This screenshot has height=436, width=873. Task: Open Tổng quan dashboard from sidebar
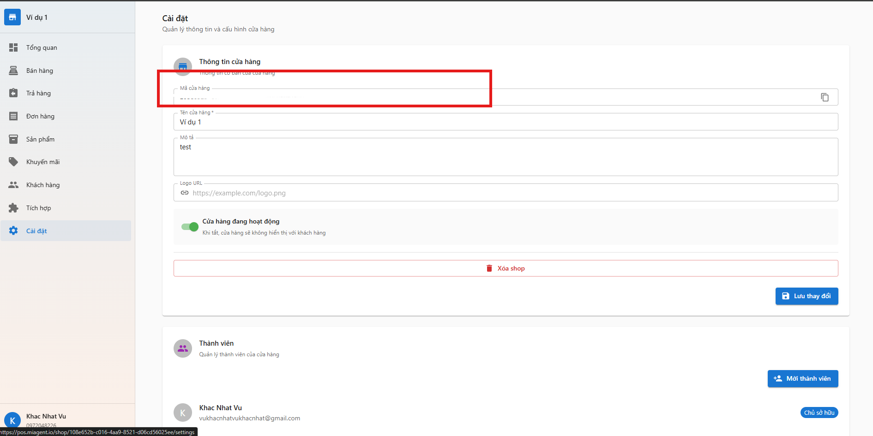click(42, 47)
